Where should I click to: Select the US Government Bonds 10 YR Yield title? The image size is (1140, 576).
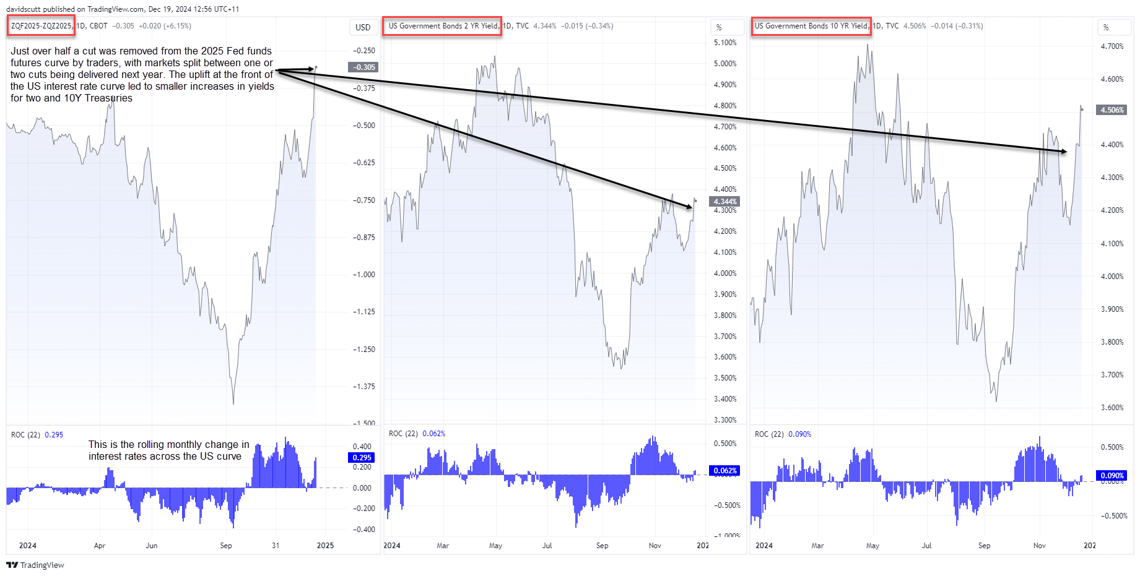click(811, 26)
